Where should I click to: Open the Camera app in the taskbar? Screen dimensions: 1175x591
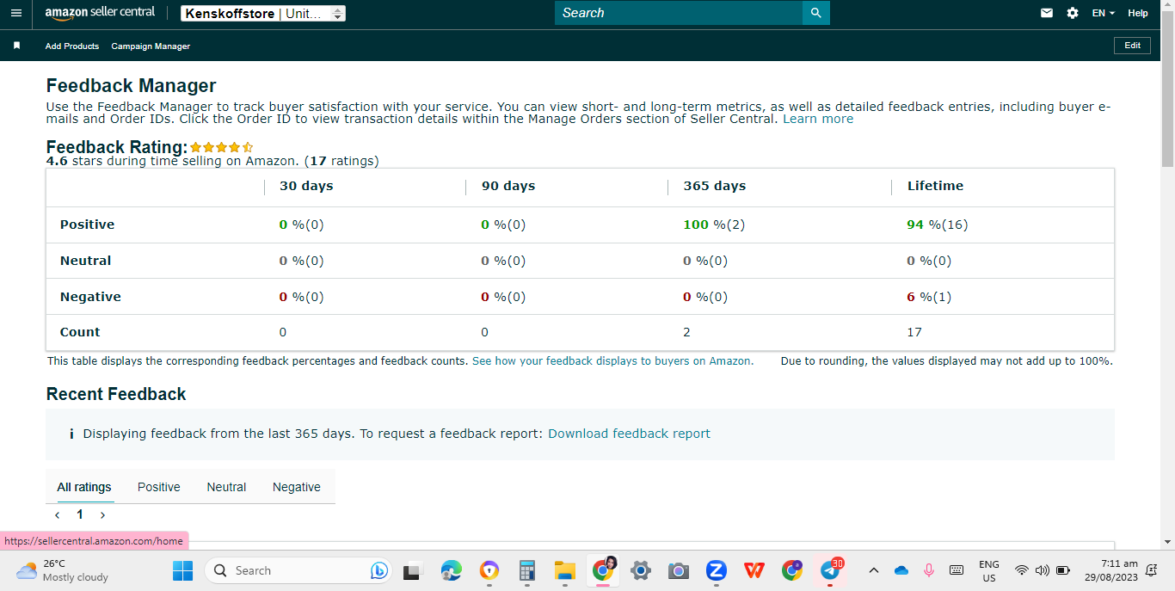[x=679, y=570]
